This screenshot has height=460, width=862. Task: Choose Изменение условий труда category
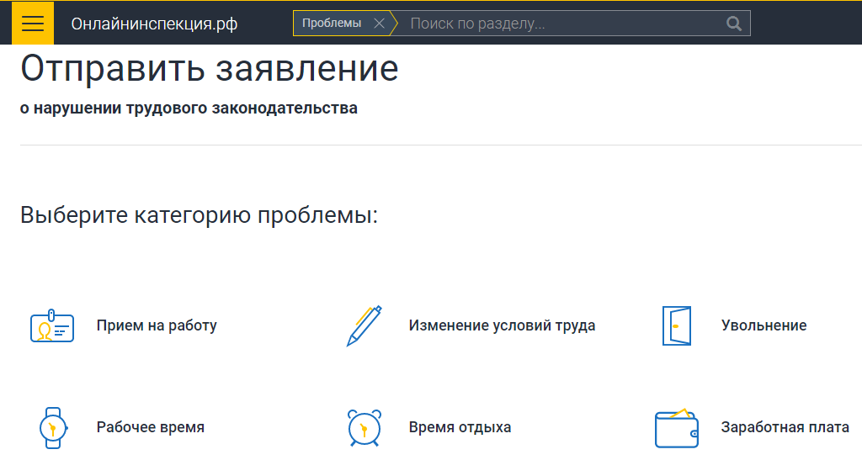(x=502, y=325)
